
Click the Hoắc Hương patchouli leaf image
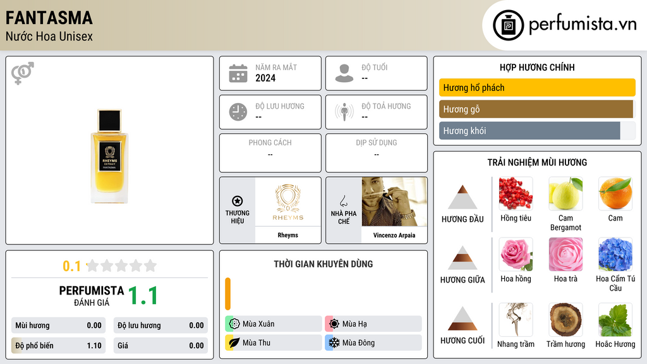(x=615, y=319)
